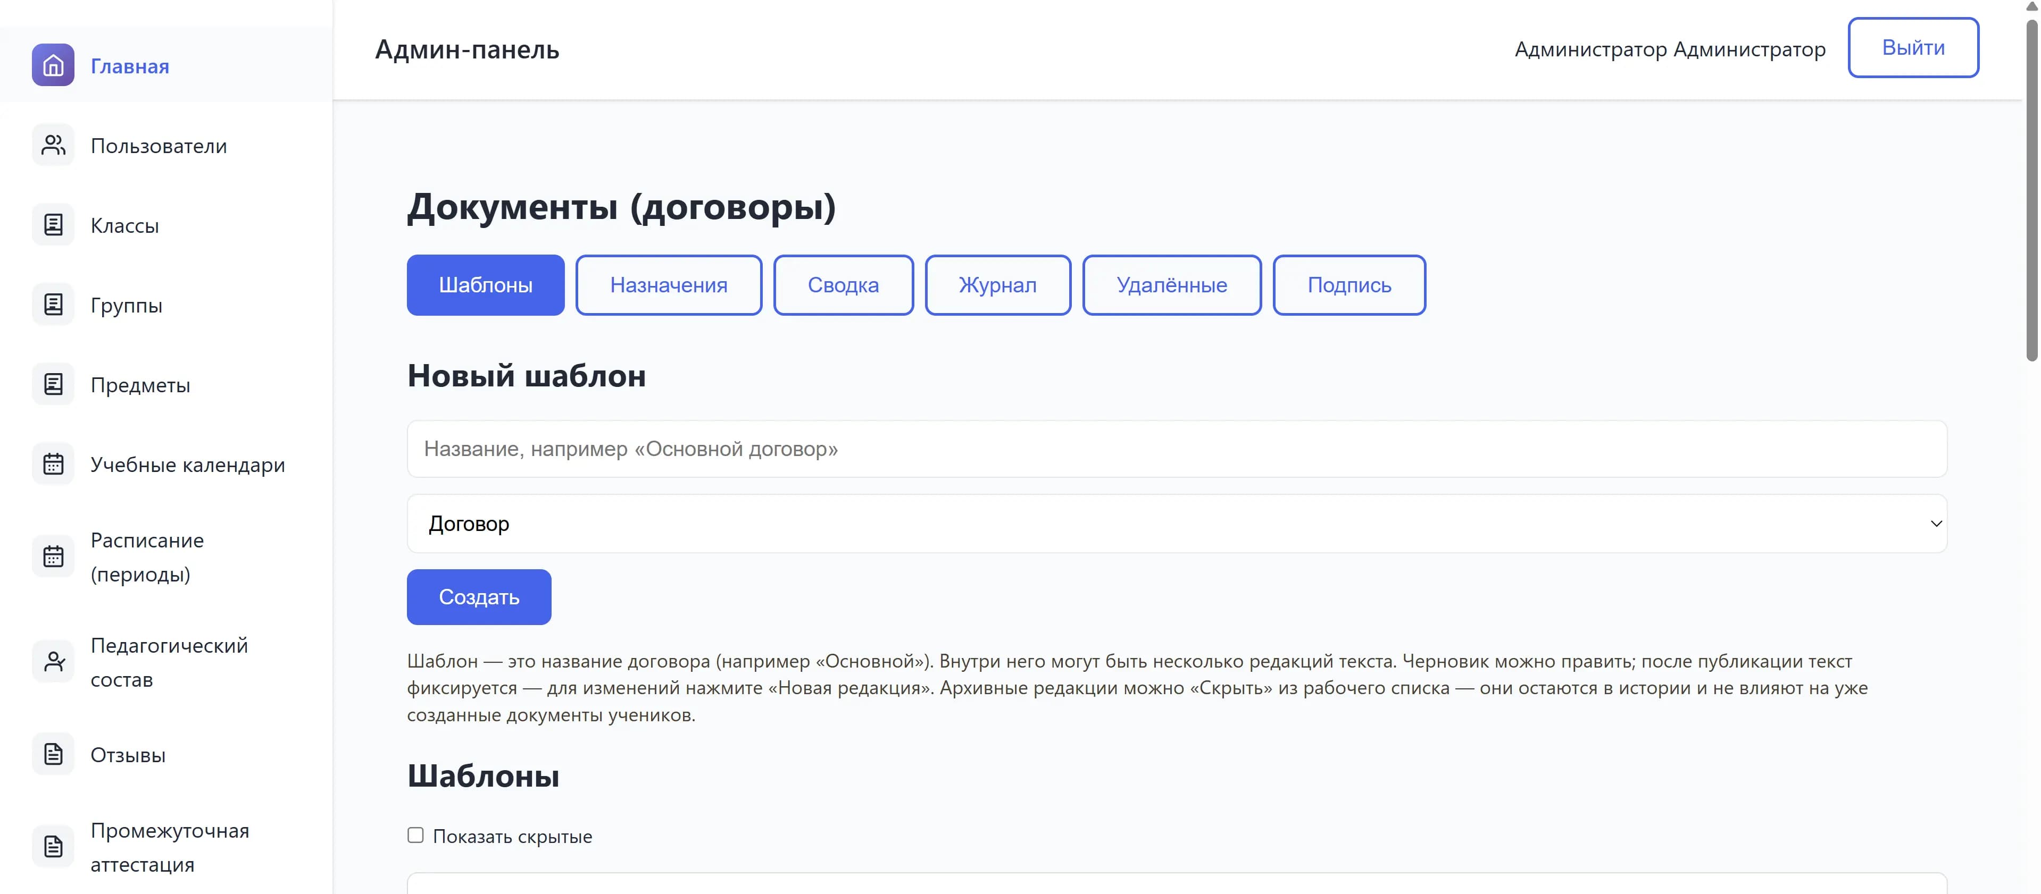This screenshot has width=2041, height=894.
Task: Switch to the Подпись tab
Action: click(x=1349, y=285)
